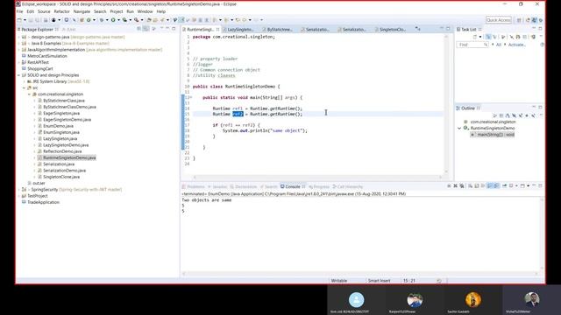This screenshot has height=315, width=561.
Task: Maximize the Package Explorer view
Action: click(174, 29)
